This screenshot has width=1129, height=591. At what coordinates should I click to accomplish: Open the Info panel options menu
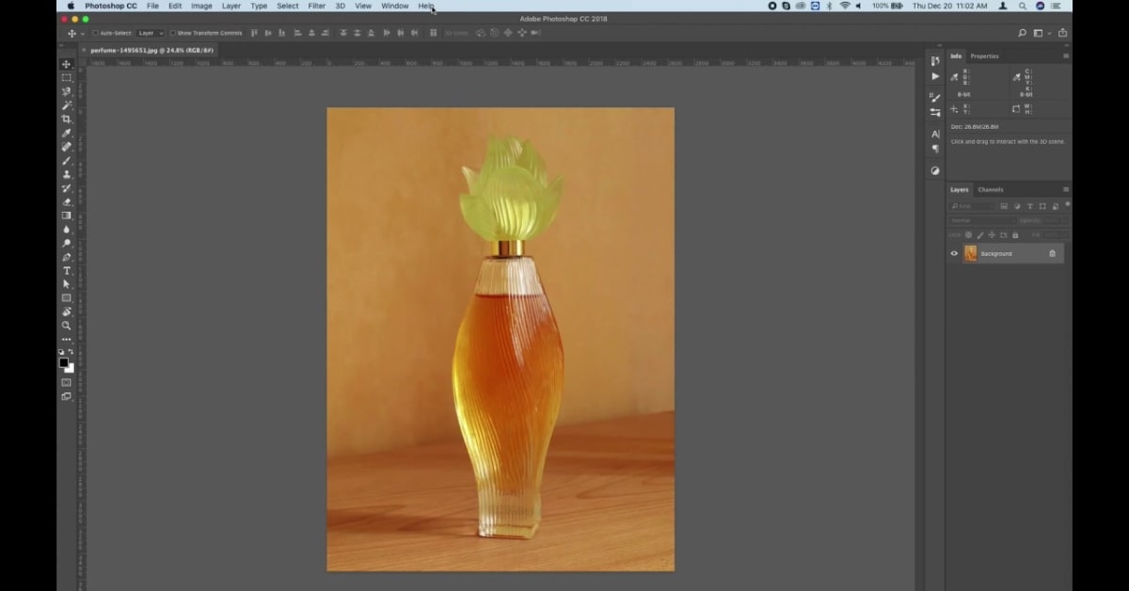pyautogui.click(x=1066, y=56)
